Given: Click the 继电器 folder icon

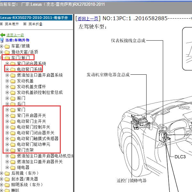Looking at the screenshot, I should pos(13,167).
